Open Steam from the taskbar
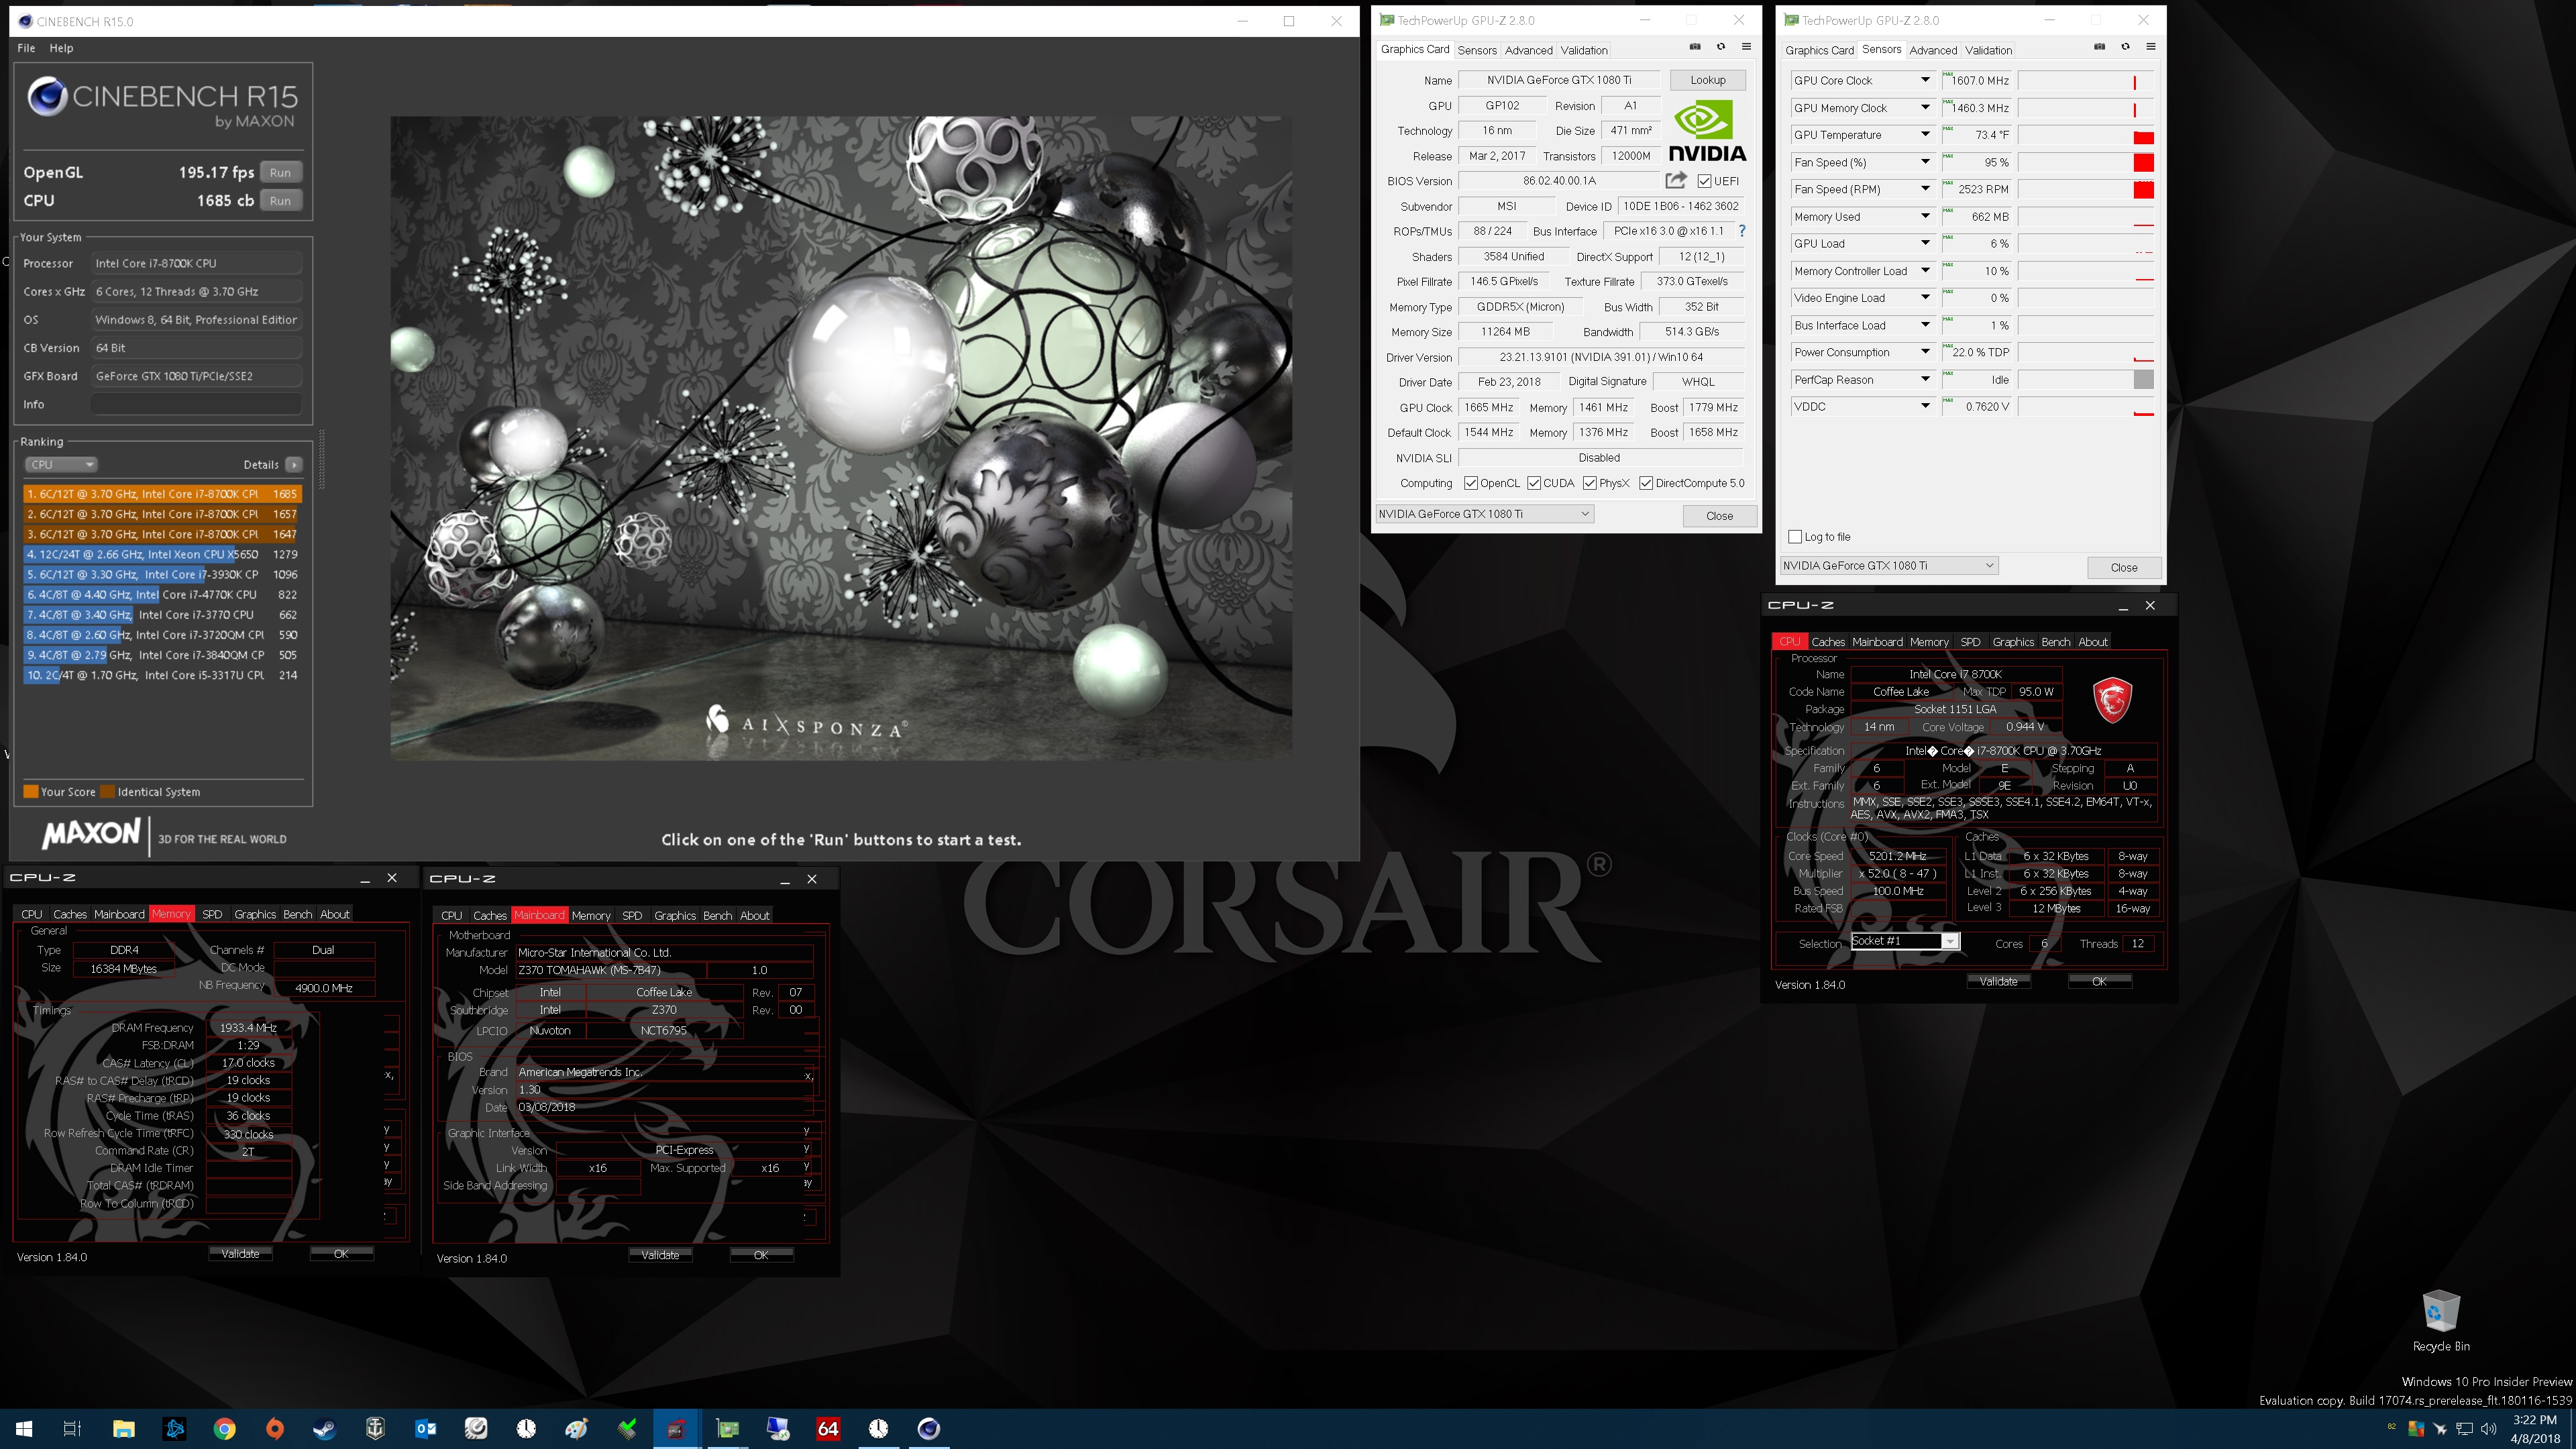The width and height of the screenshot is (2576, 1449). pyautogui.click(x=325, y=1428)
